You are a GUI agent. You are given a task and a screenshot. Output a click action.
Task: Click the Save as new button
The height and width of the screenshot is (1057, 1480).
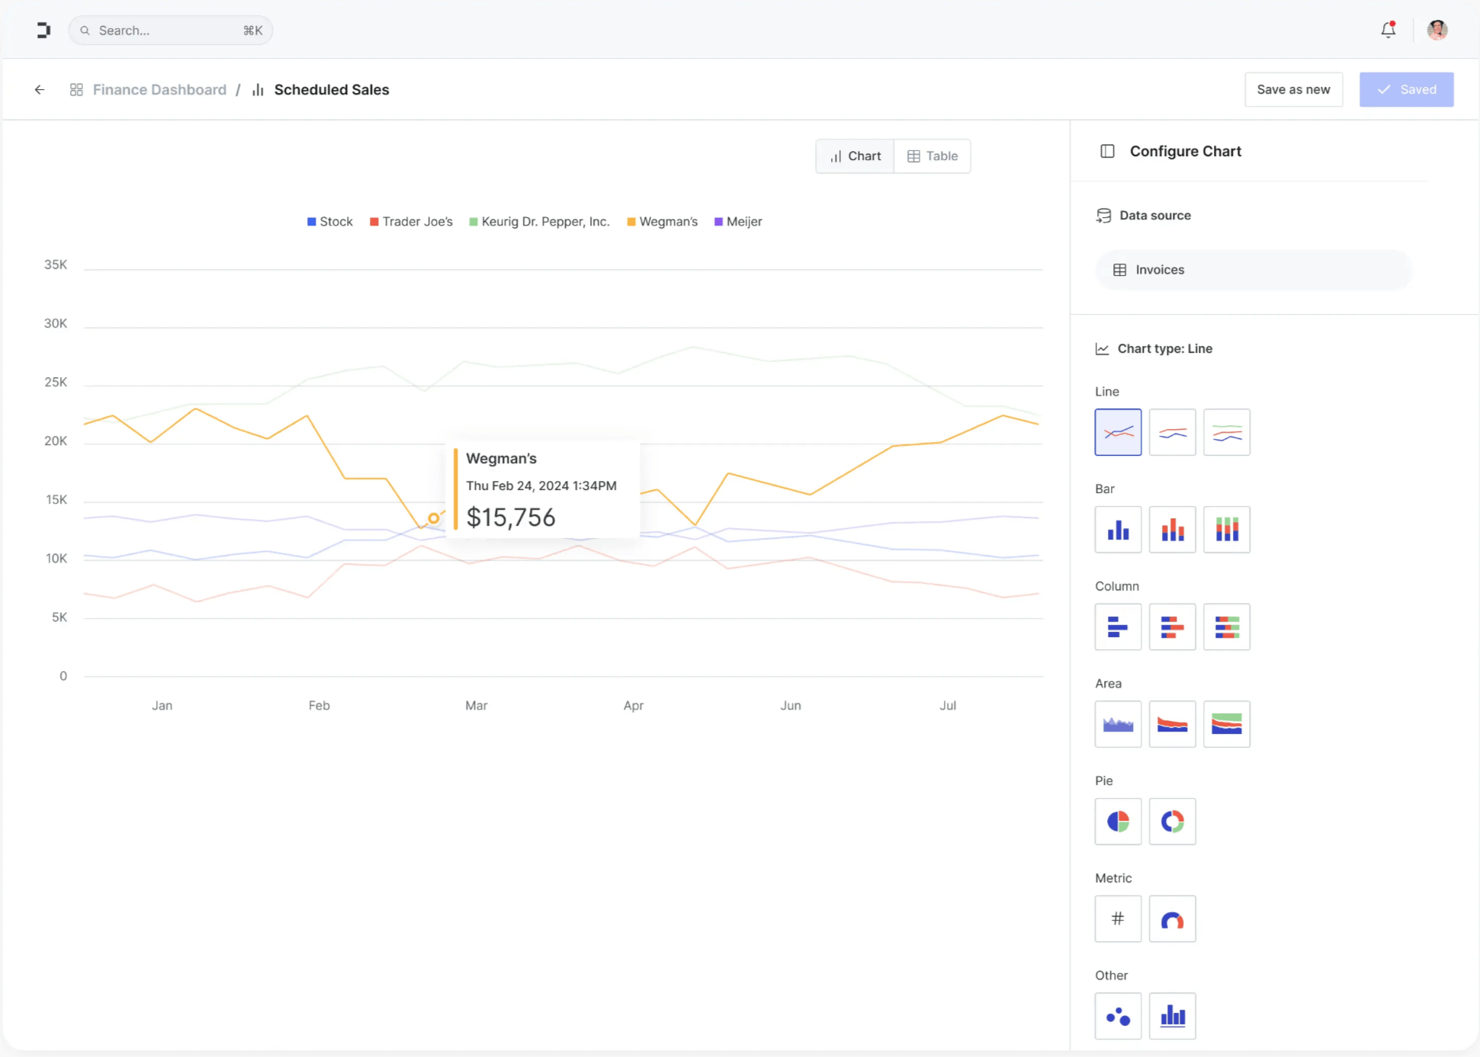click(x=1293, y=90)
